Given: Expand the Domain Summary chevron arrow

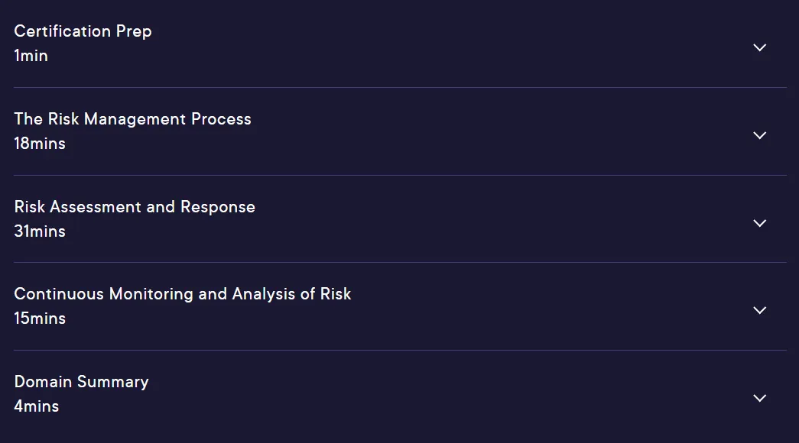Looking at the screenshot, I should tap(759, 398).
